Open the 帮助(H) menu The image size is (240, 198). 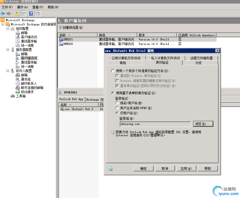click(x=53, y=7)
